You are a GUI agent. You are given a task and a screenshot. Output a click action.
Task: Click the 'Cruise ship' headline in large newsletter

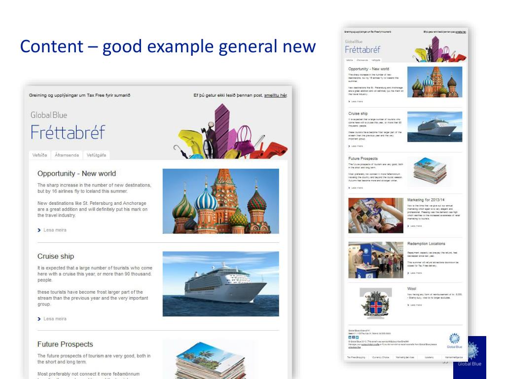click(x=56, y=256)
